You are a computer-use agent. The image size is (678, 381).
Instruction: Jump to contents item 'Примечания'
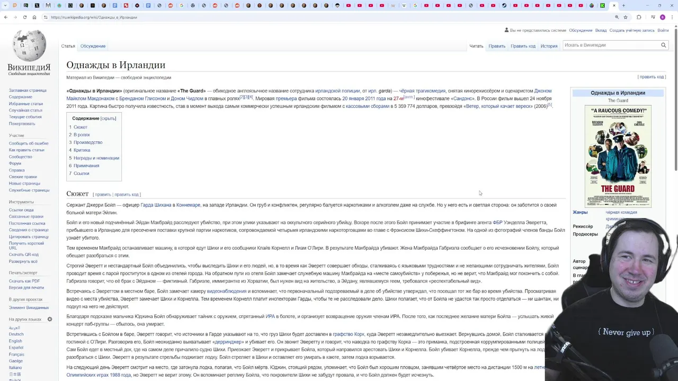[86, 166]
